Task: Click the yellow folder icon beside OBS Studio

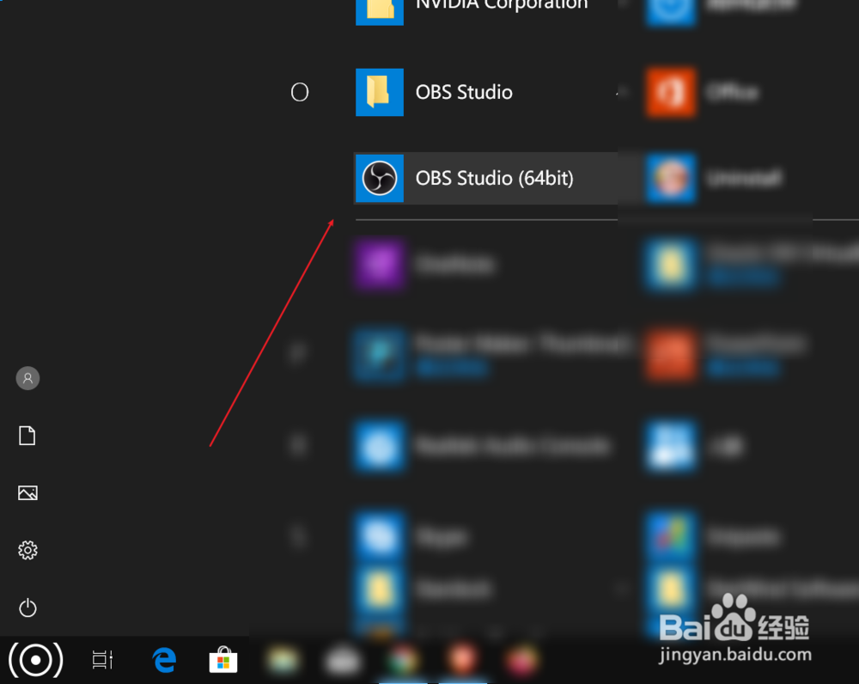Action: click(380, 92)
